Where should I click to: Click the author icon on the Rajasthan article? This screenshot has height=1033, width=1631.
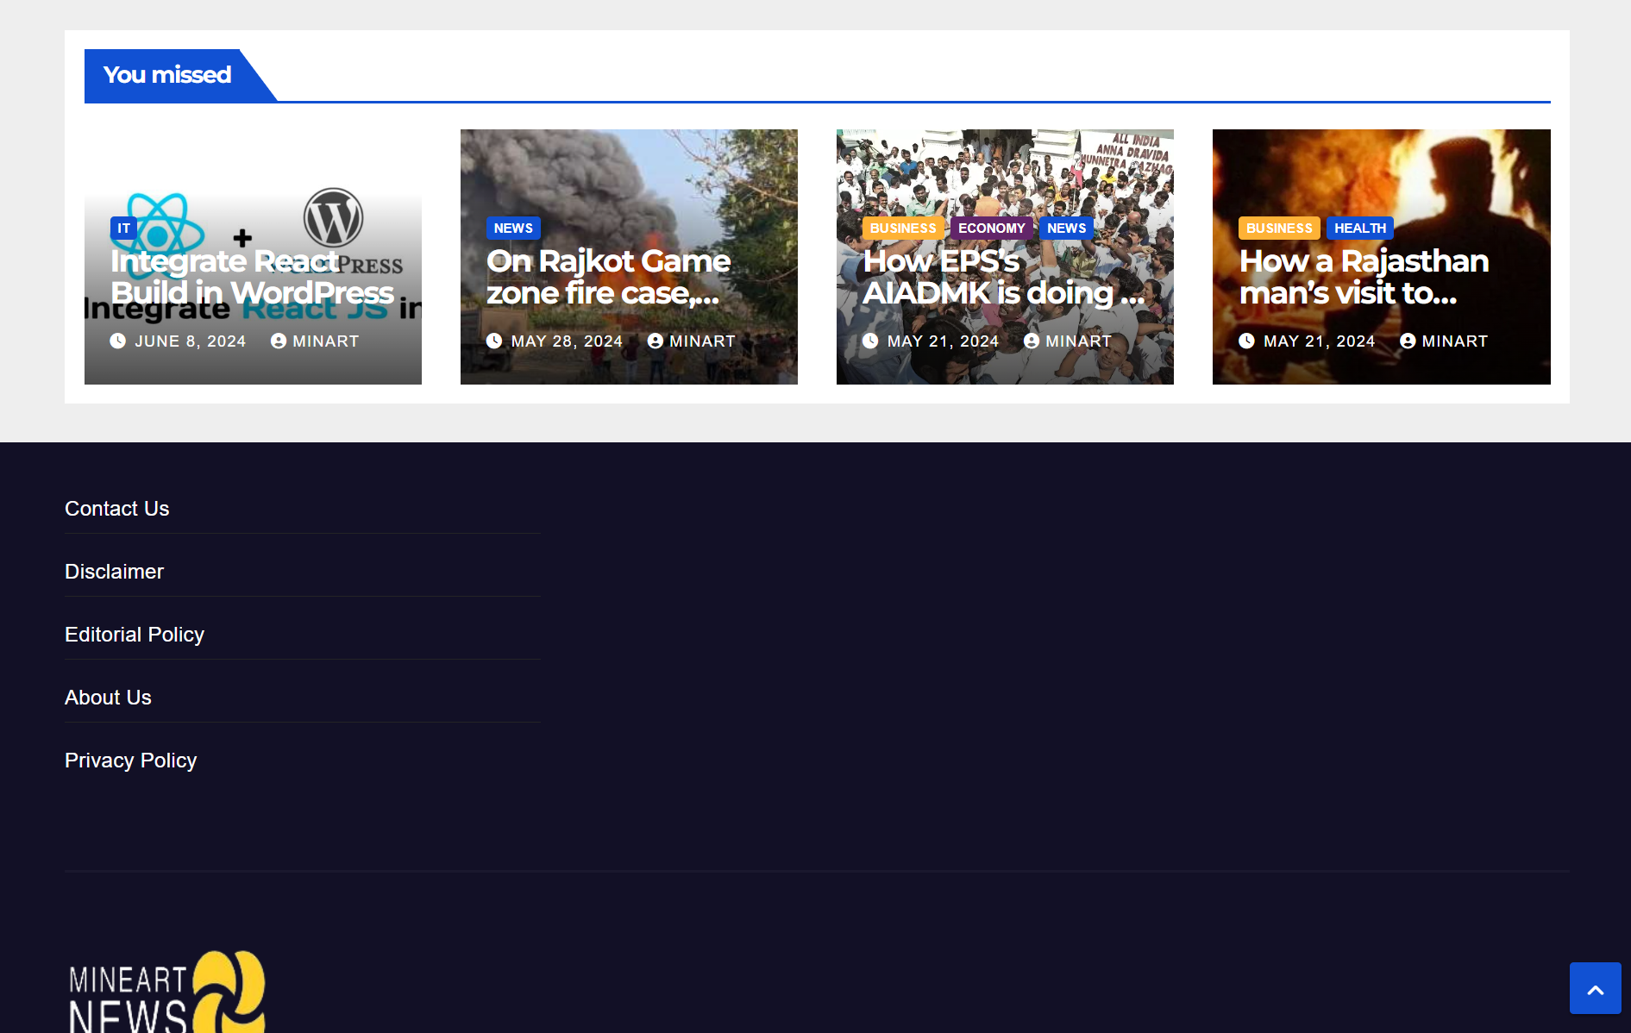(1408, 341)
